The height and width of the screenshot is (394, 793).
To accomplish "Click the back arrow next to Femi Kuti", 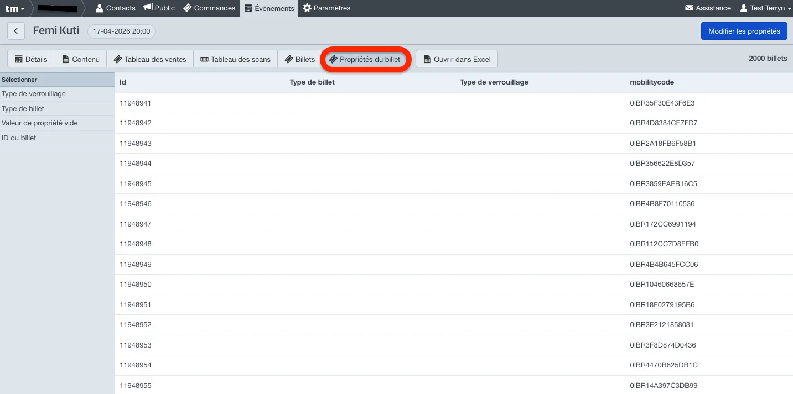I will pos(16,31).
